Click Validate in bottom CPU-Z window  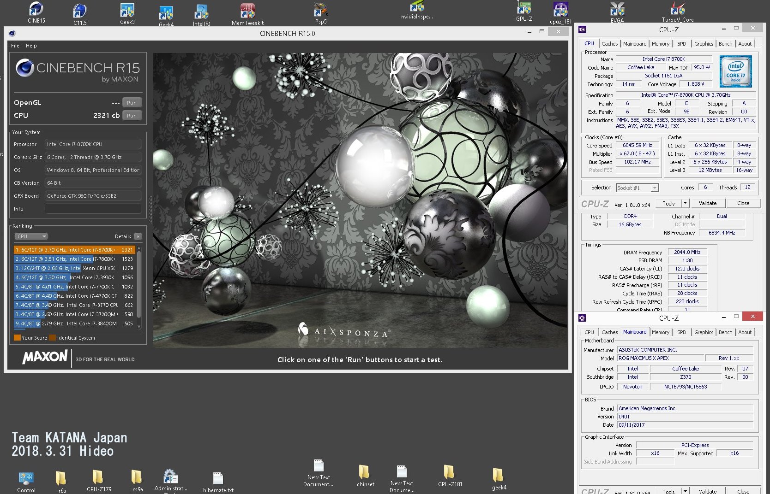(708, 491)
